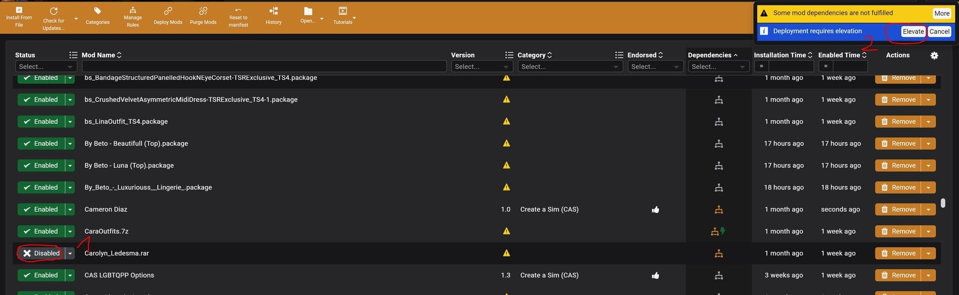Click Reset to manifest

238,17
